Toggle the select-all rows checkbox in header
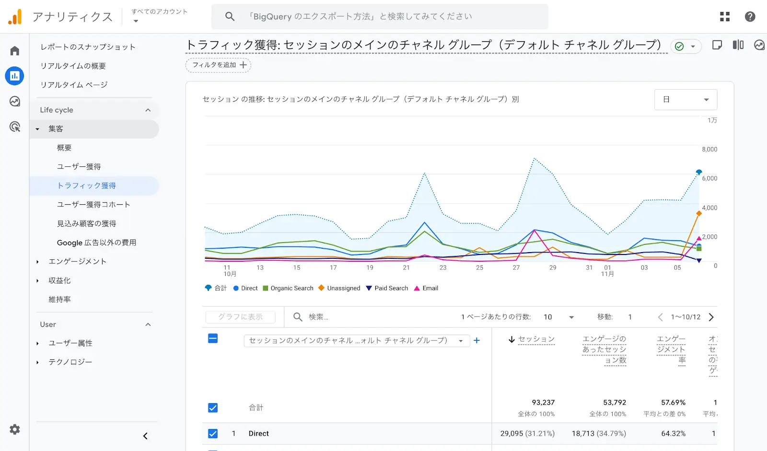 213,339
